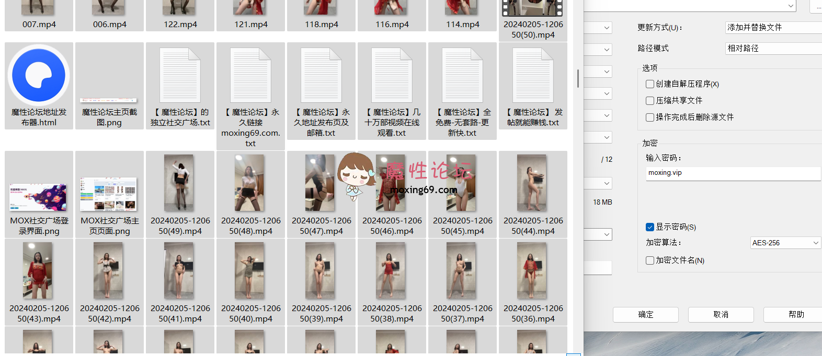The width and height of the screenshot is (822, 356).
Task: Check the 压缩共享文件 option
Action: pyautogui.click(x=650, y=101)
